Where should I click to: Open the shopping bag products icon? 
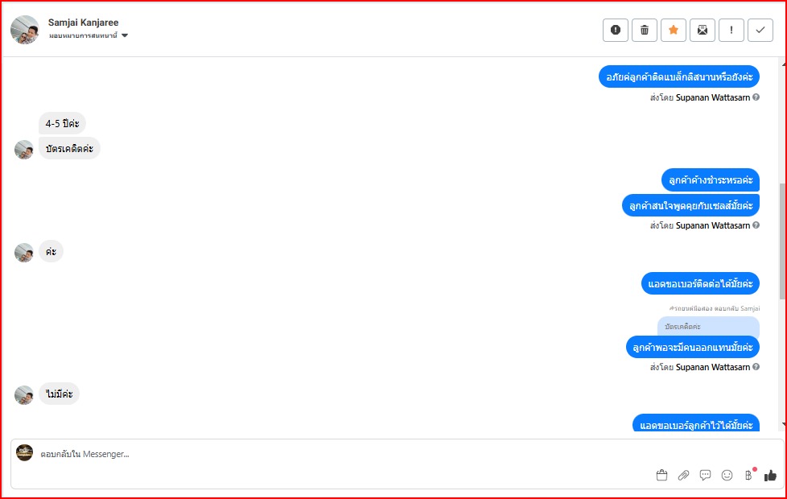coord(661,475)
